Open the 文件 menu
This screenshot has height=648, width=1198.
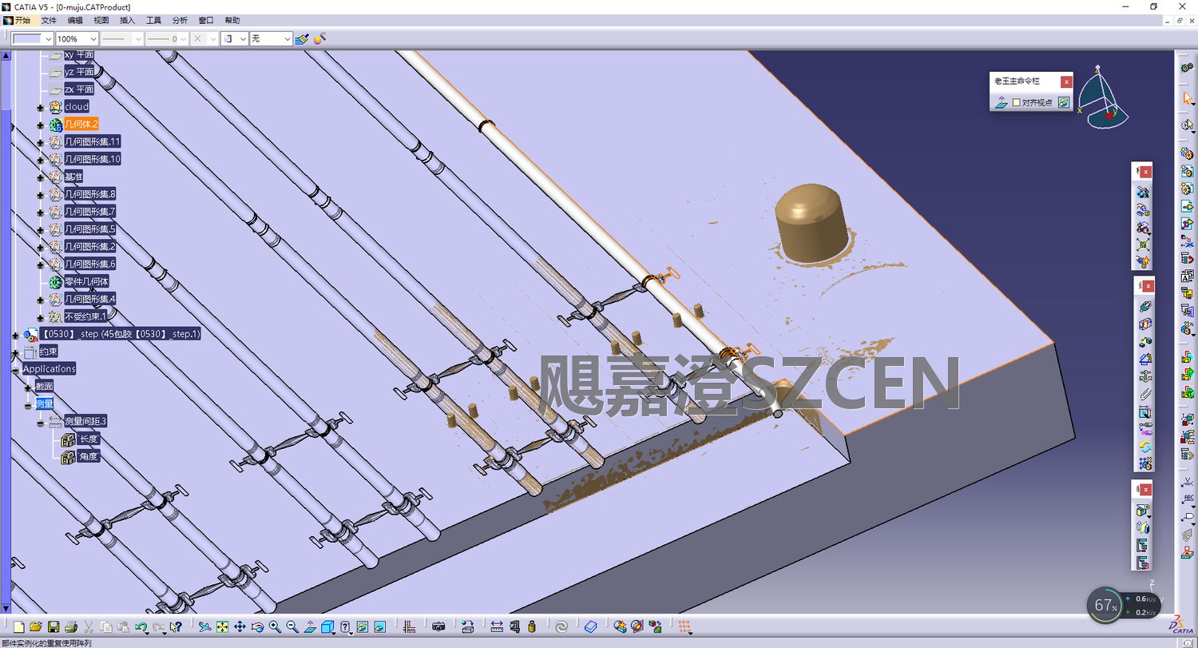(49, 20)
